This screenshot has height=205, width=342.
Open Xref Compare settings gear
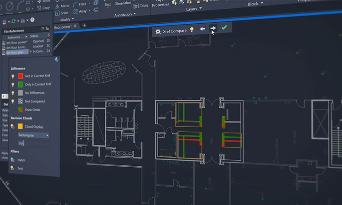tap(158, 31)
